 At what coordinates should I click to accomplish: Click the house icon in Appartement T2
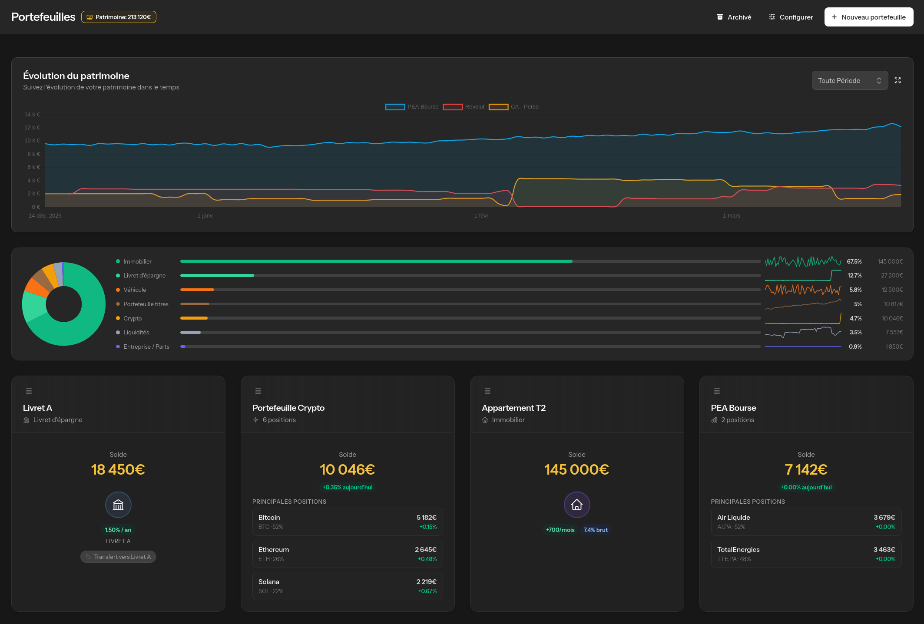coord(576,505)
